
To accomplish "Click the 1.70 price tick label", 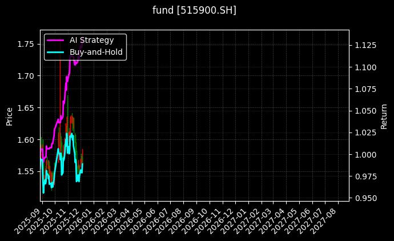I will pos(25,76).
